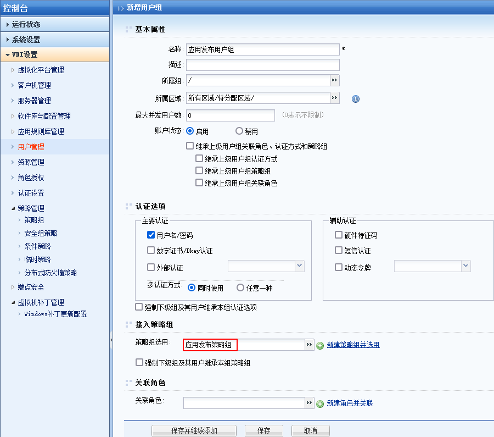The image size is (494, 437).
Task: Select the 任意一种 multi-auth radio
Action: tap(240, 287)
